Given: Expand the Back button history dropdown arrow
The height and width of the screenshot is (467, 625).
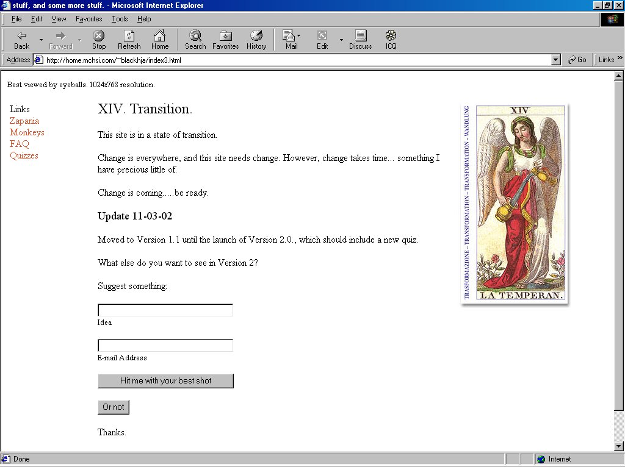Looking at the screenshot, I should (x=41, y=40).
